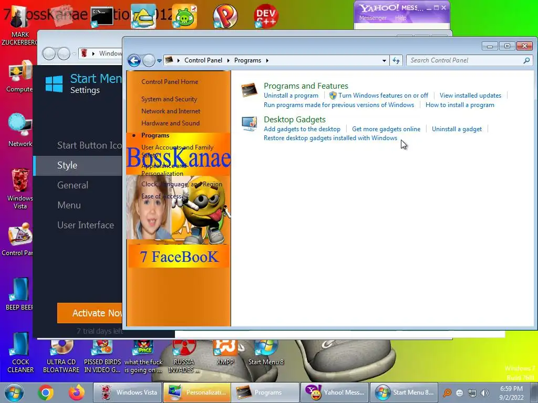Go back with Control Panel back arrow
Viewport: 538px width, 403px height.
[x=134, y=61]
